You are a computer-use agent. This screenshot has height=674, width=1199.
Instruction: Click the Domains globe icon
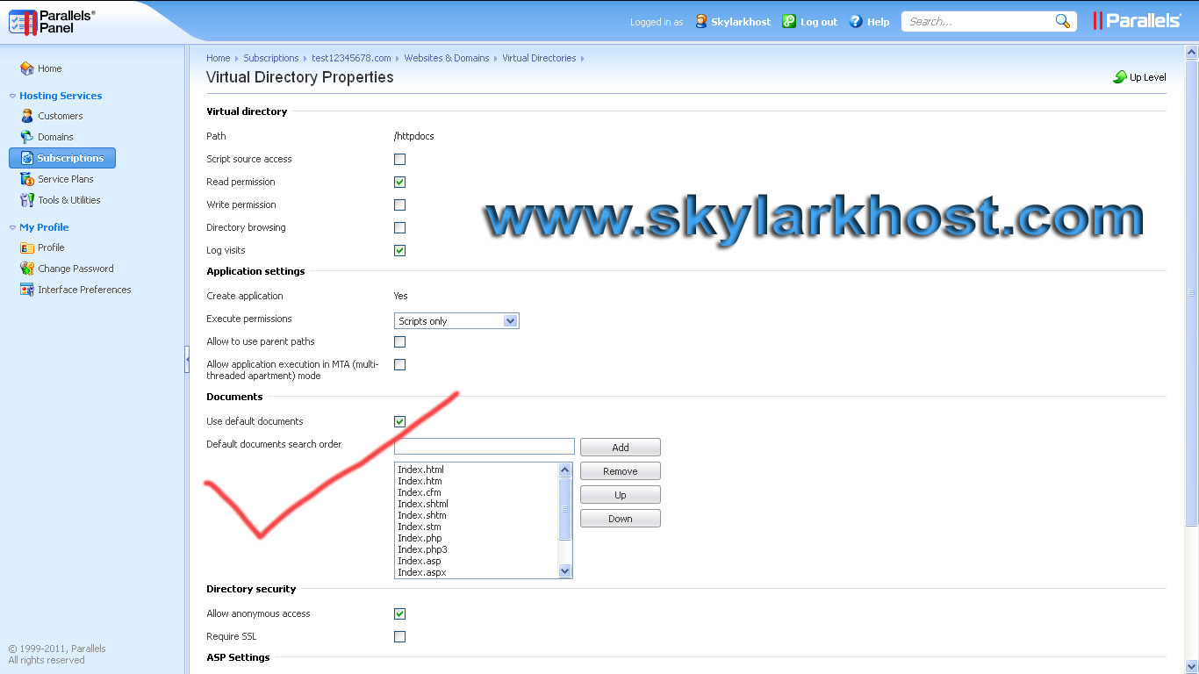pos(26,137)
